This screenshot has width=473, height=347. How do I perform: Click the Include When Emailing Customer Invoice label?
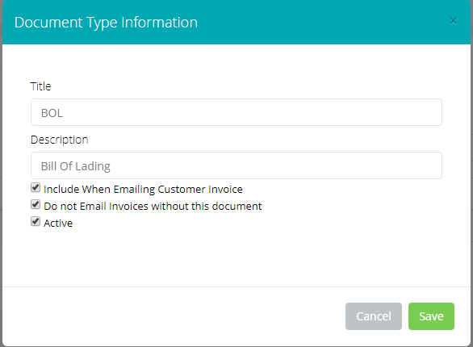click(143, 190)
